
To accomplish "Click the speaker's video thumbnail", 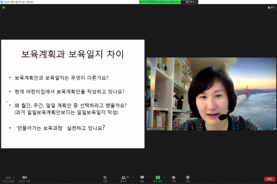I will (x=211, y=93).
